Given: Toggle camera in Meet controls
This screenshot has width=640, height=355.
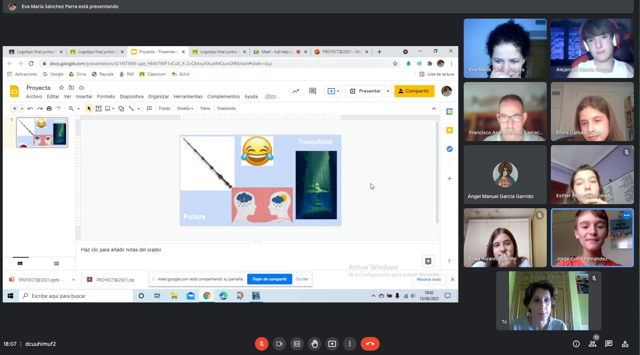Looking at the screenshot, I should (279, 344).
